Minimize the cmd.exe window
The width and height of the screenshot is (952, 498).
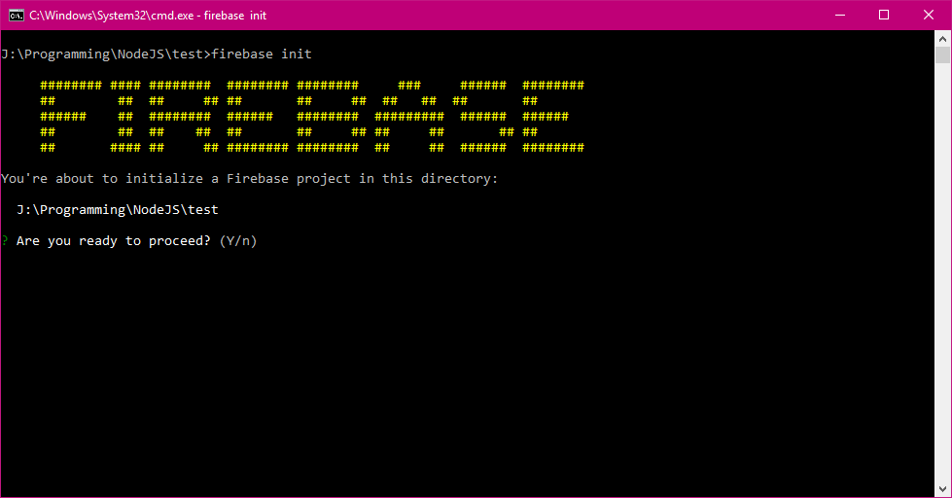(840, 16)
